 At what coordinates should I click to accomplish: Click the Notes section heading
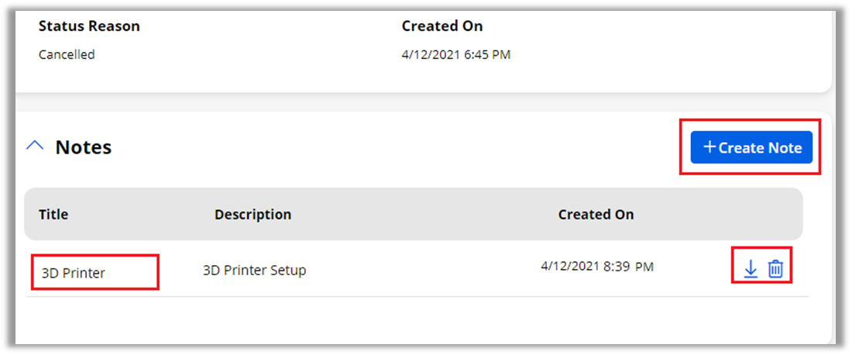point(83,147)
